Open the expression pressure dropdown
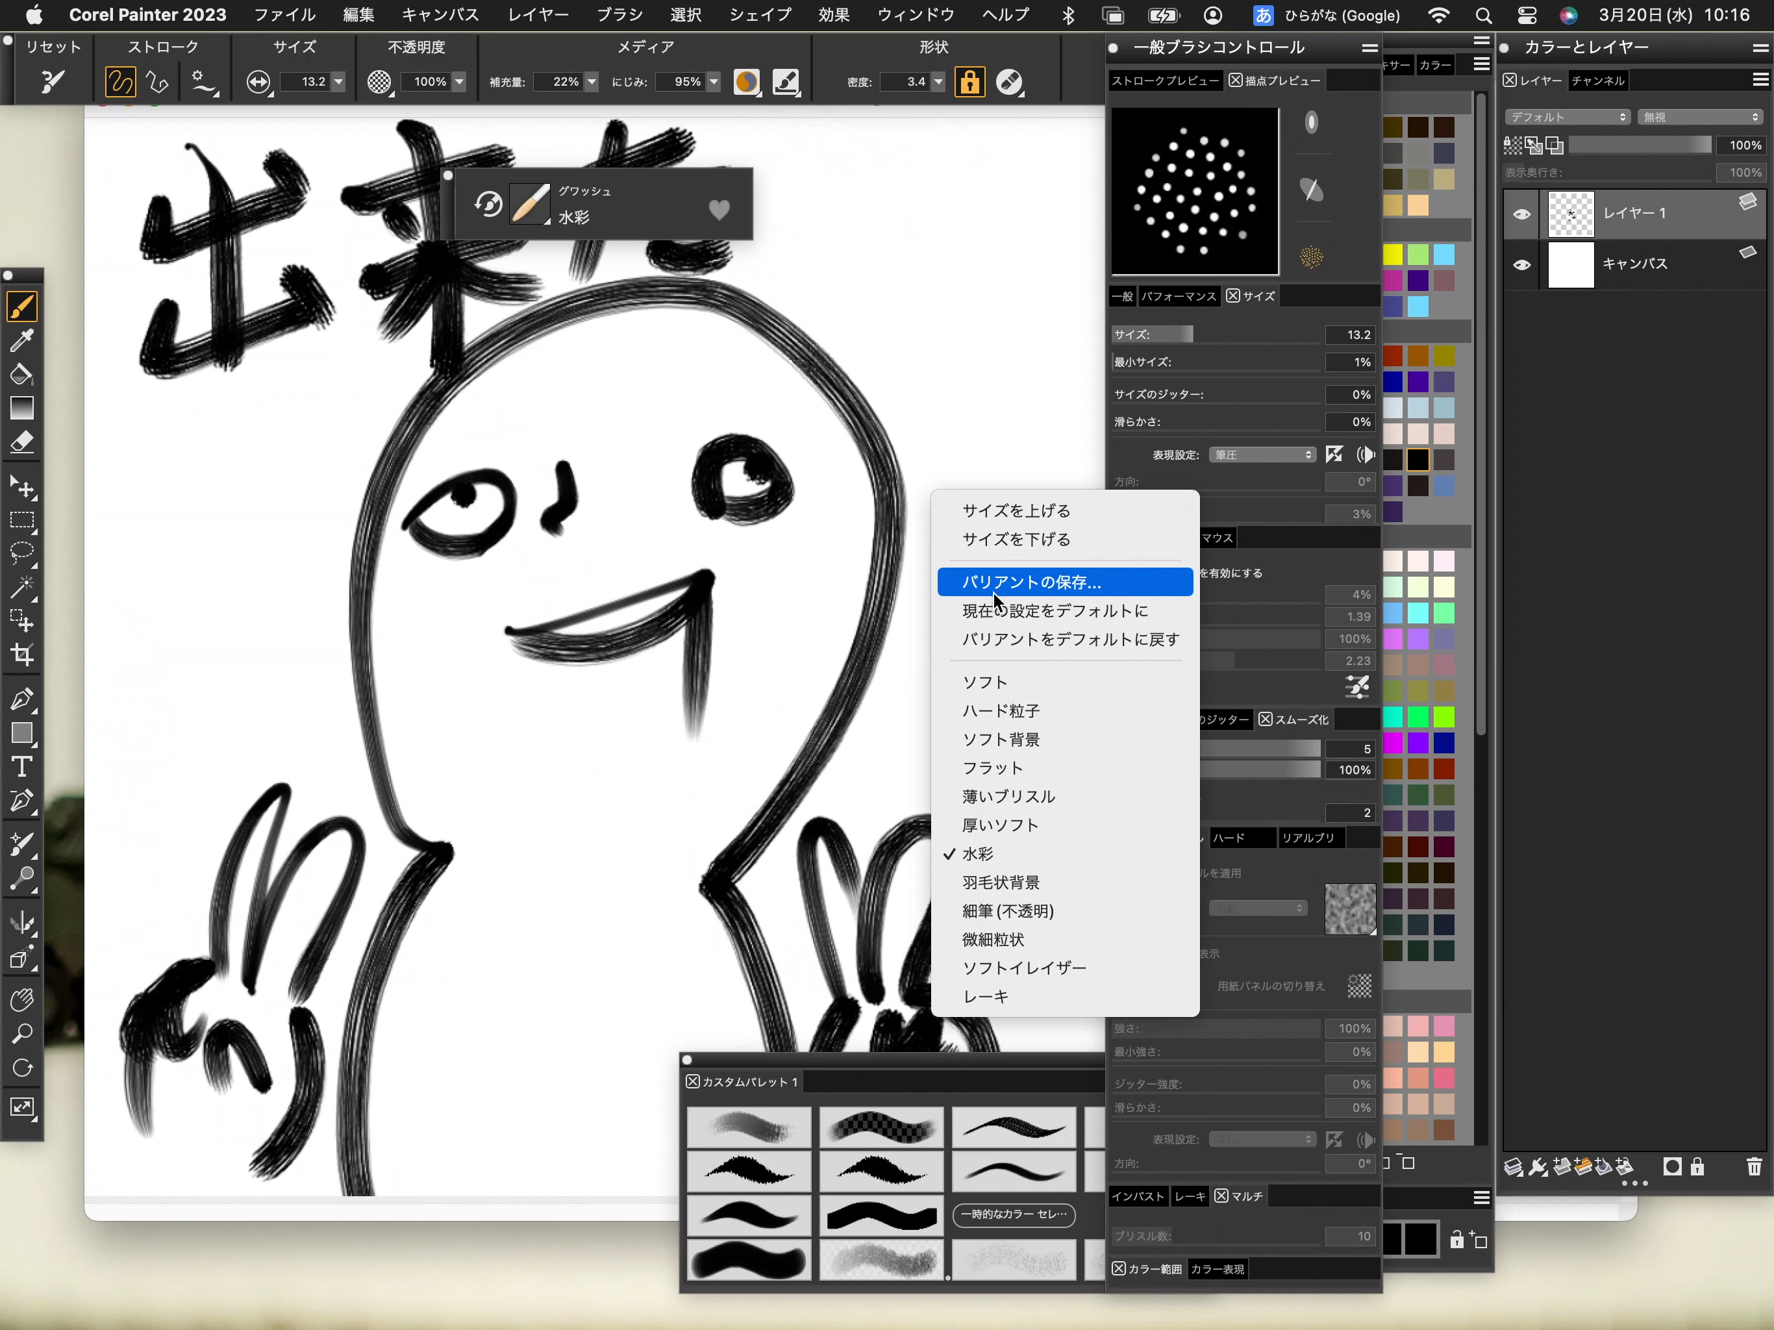Image resolution: width=1774 pixels, height=1330 pixels. pos(1262,455)
